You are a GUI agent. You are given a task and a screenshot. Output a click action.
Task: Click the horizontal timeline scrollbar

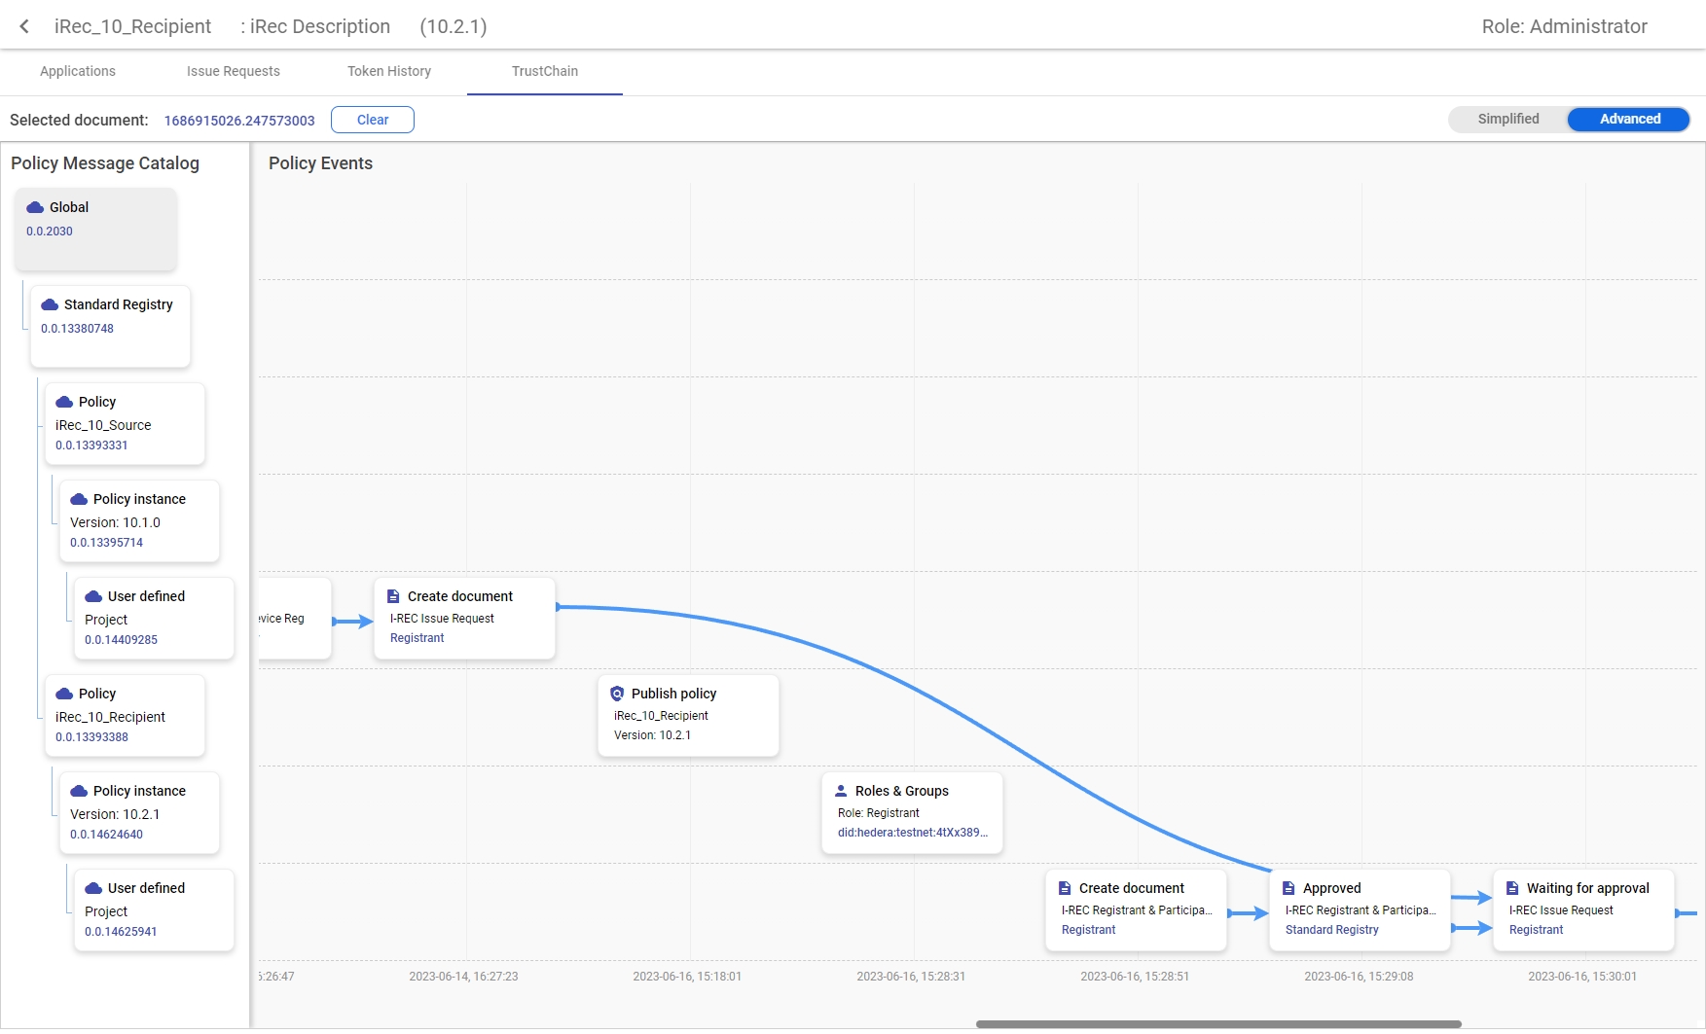click(1218, 1024)
